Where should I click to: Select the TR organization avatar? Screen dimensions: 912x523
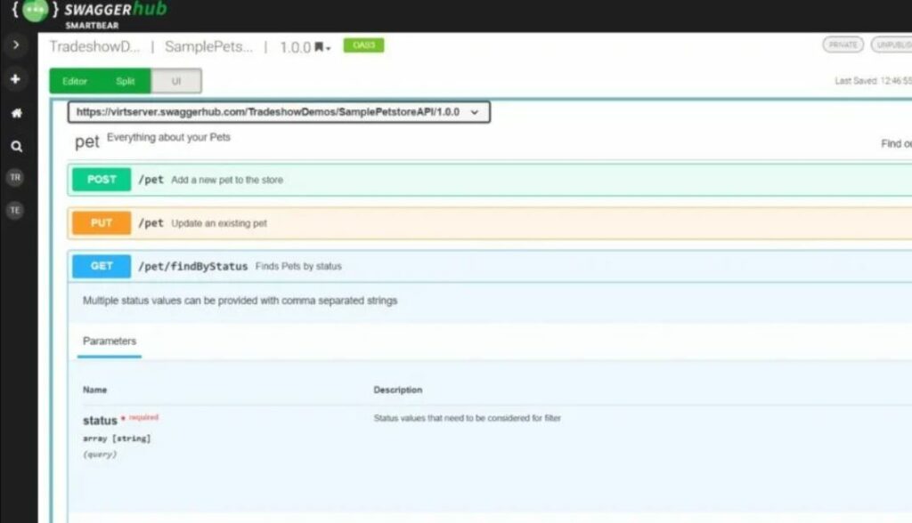coord(15,177)
